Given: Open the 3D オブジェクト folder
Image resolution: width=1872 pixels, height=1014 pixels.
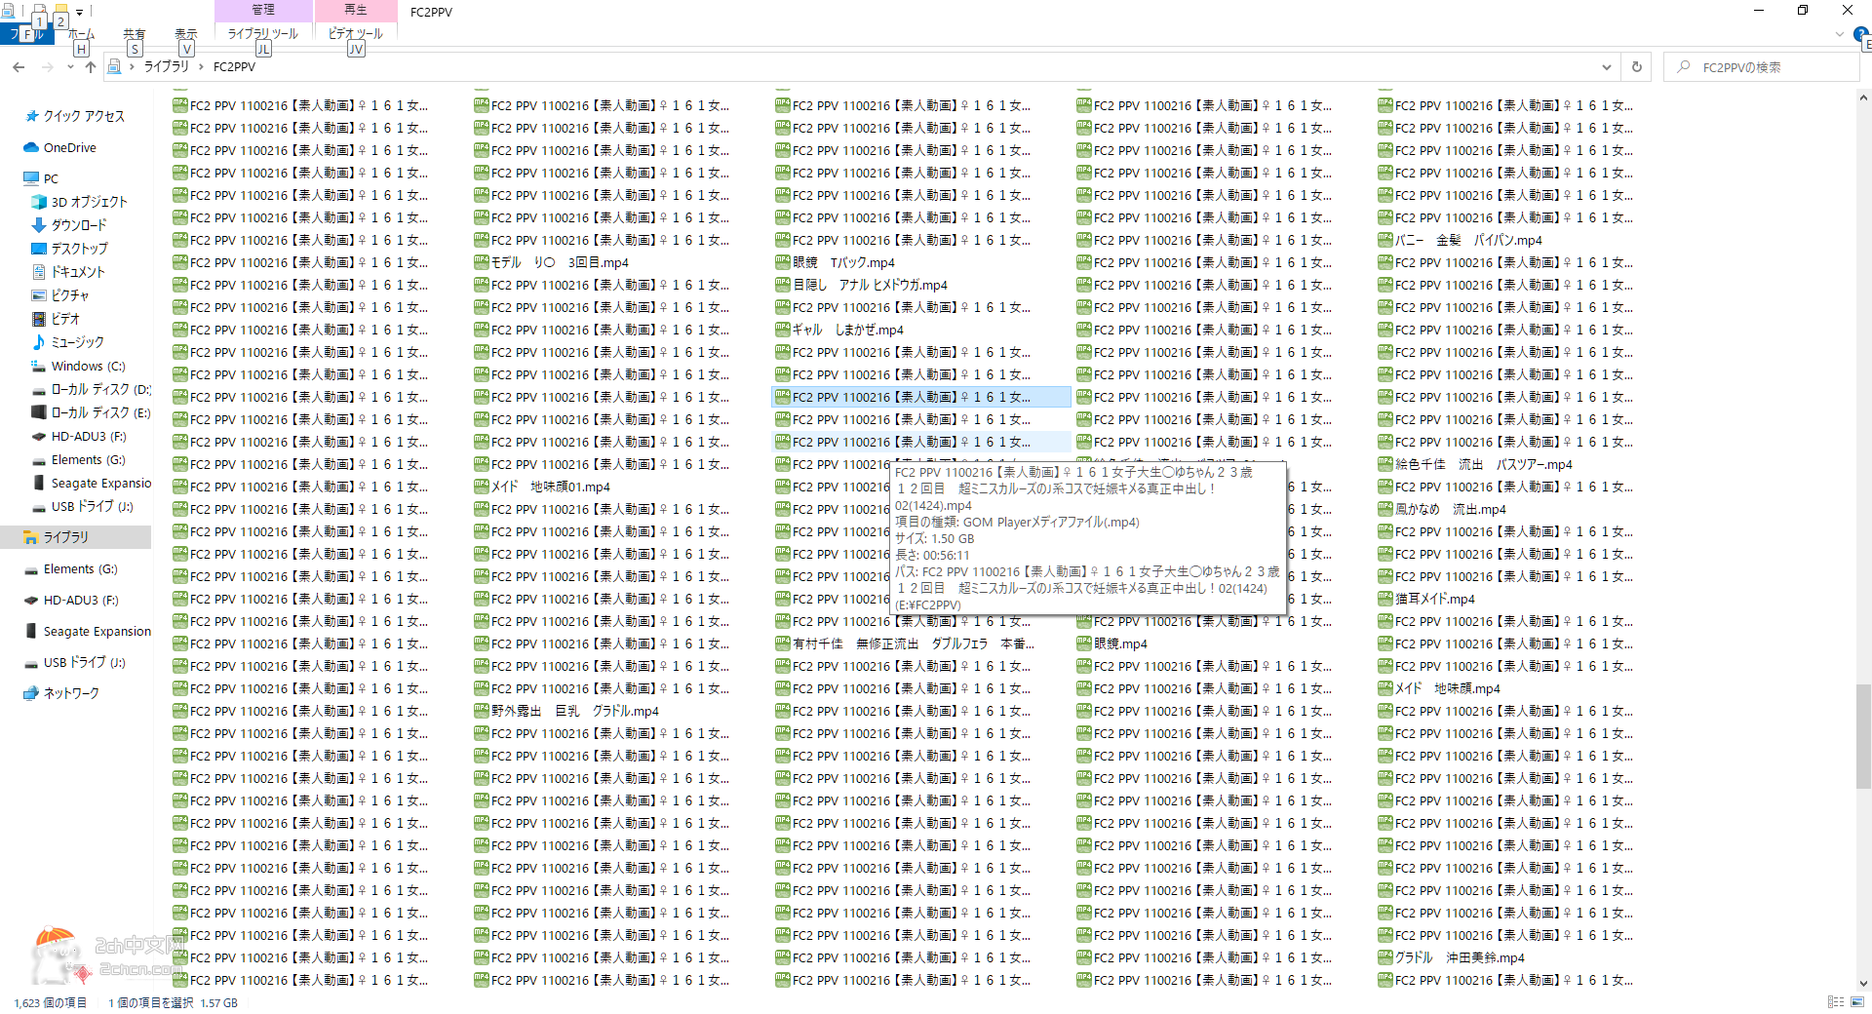Looking at the screenshot, I should point(80,202).
